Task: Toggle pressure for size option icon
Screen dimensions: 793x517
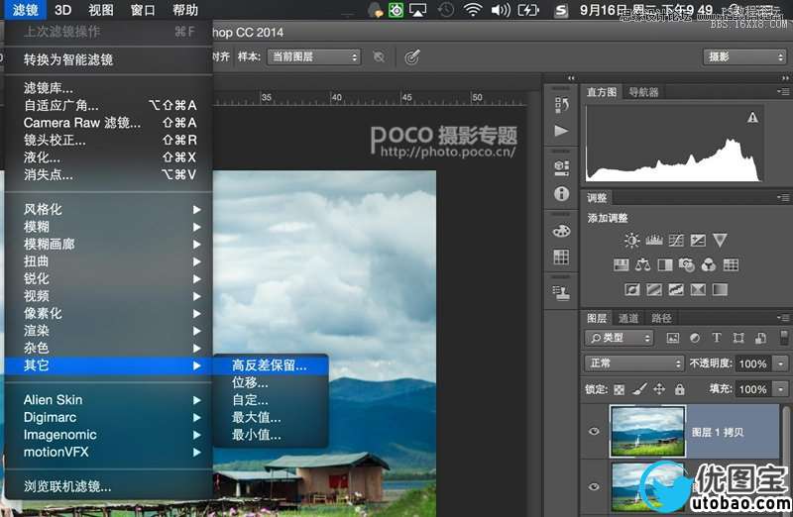Action: pyautogui.click(x=412, y=57)
